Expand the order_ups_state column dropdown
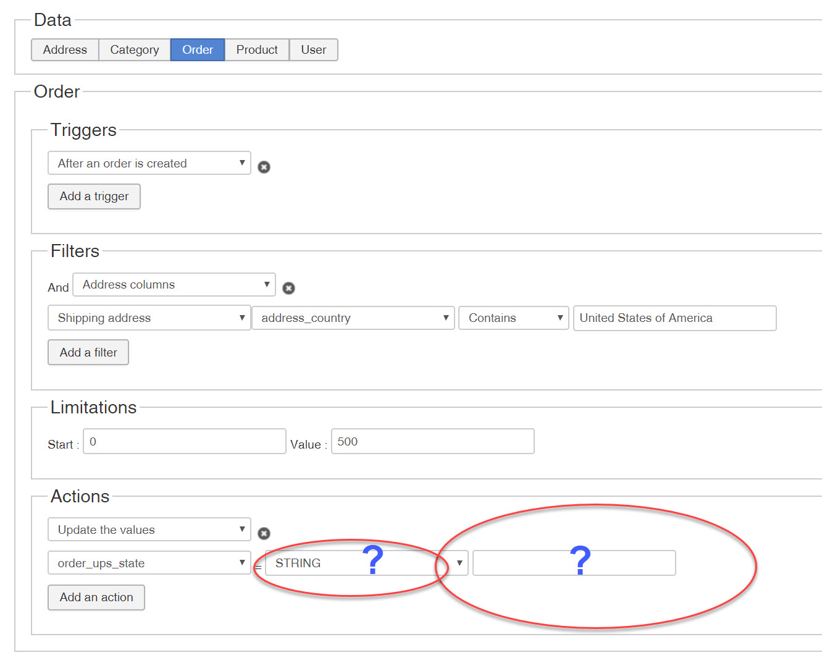This screenshot has width=822, height=663. click(x=149, y=563)
